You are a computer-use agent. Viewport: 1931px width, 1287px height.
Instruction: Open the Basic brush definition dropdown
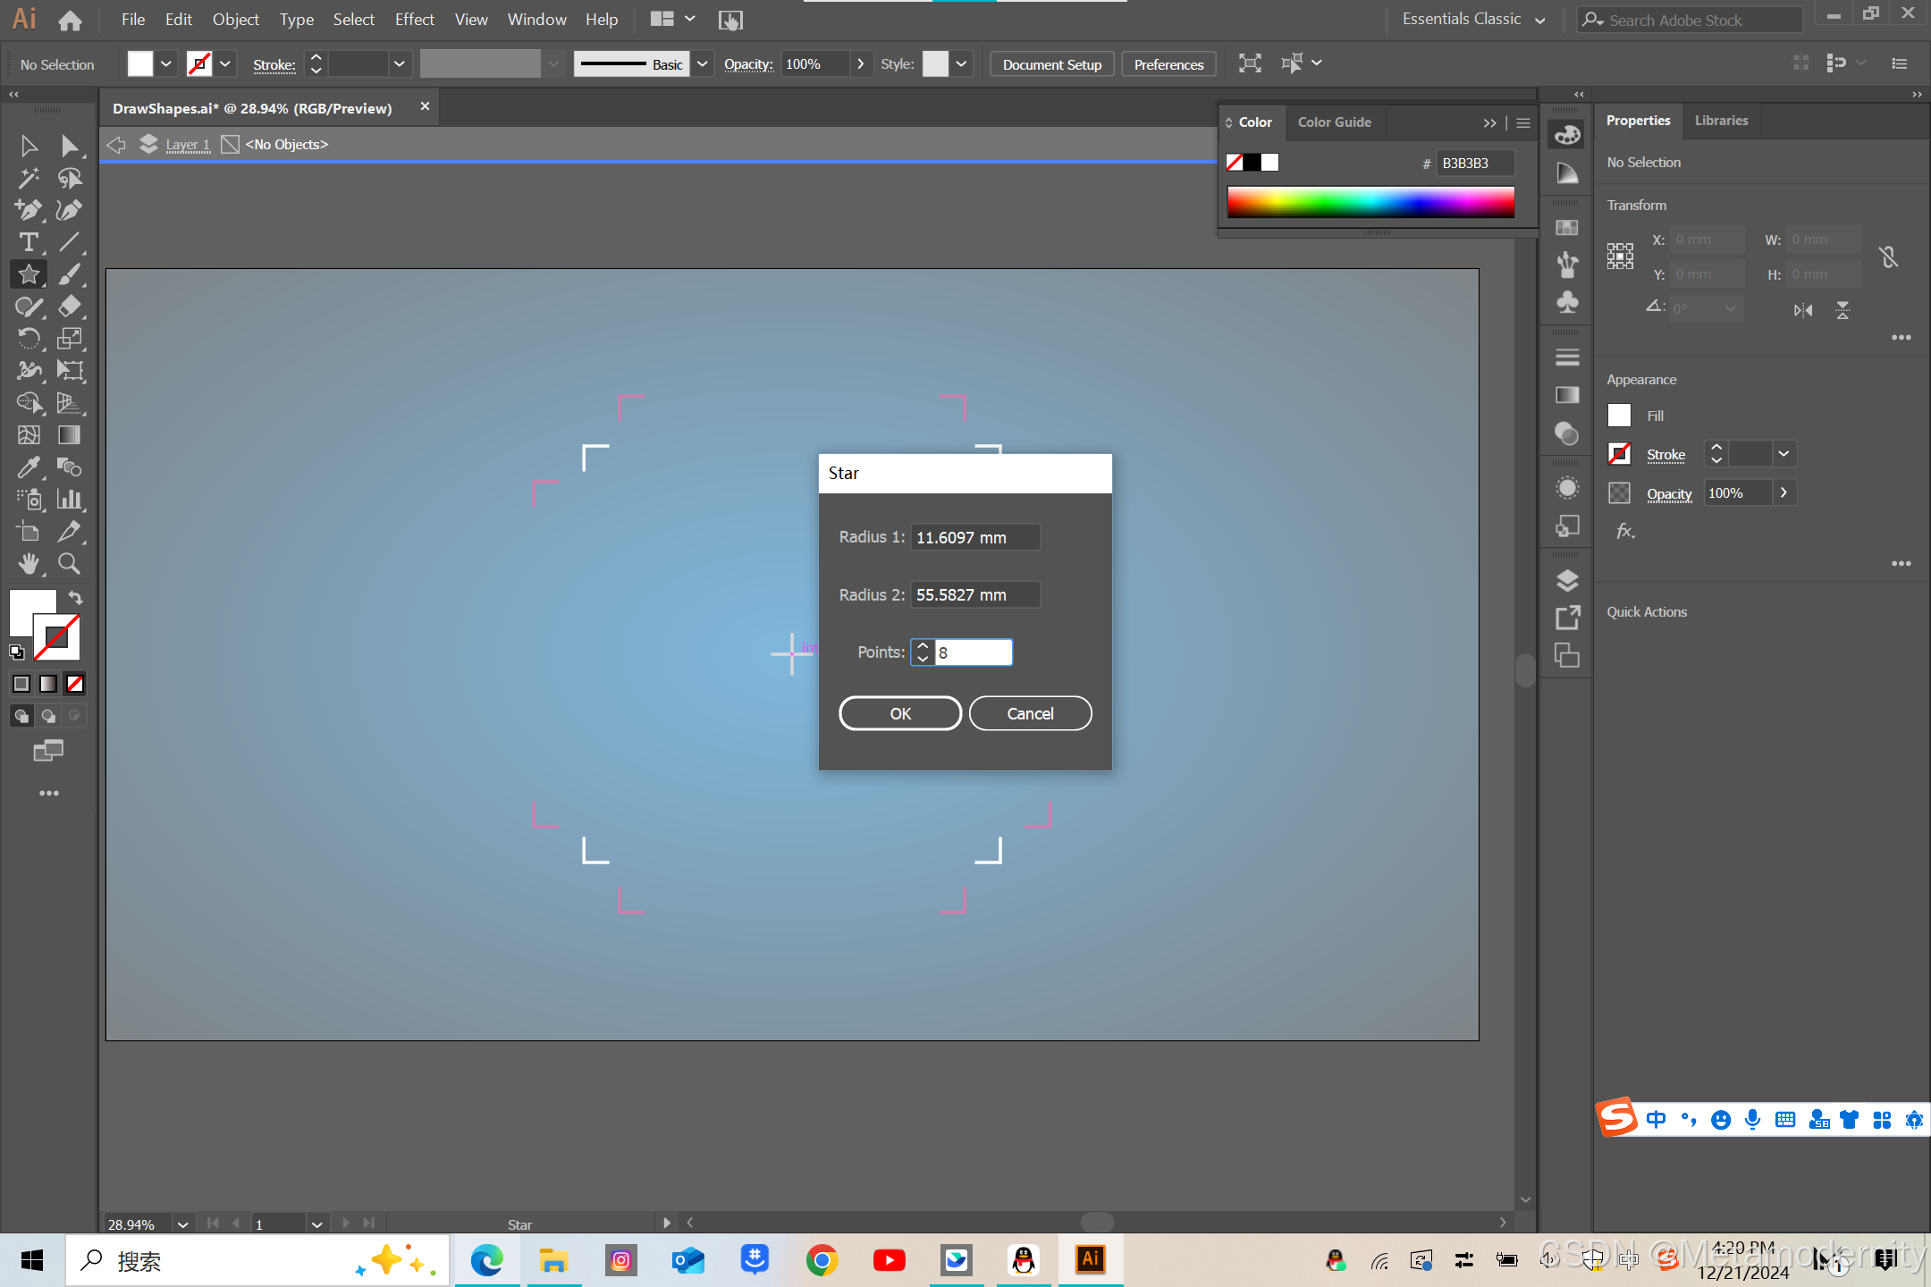coord(703,63)
